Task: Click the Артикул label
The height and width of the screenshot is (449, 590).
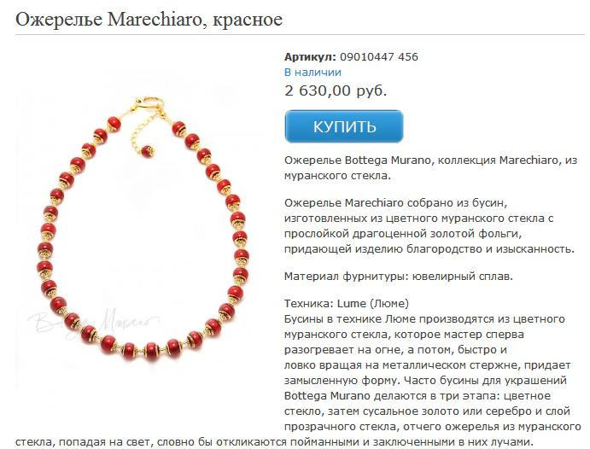Action: [310, 57]
